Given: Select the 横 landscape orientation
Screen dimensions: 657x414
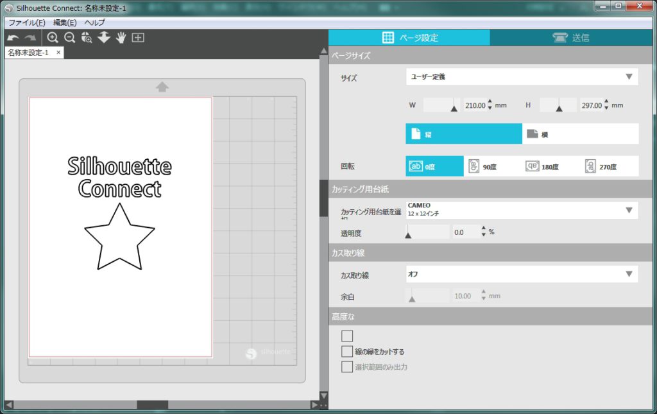Looking at the screenshot, I should pyautogui.click(x=580, y=134).
